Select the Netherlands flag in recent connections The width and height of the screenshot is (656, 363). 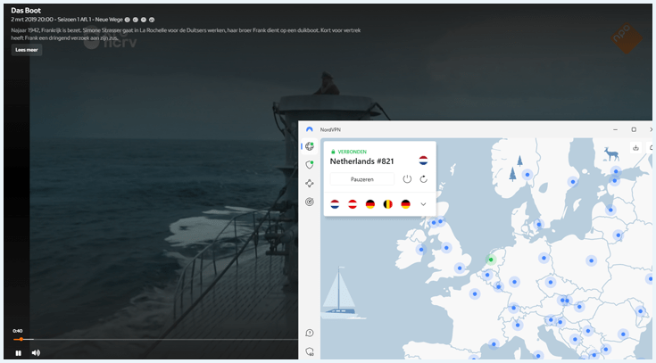coord(335,204)
